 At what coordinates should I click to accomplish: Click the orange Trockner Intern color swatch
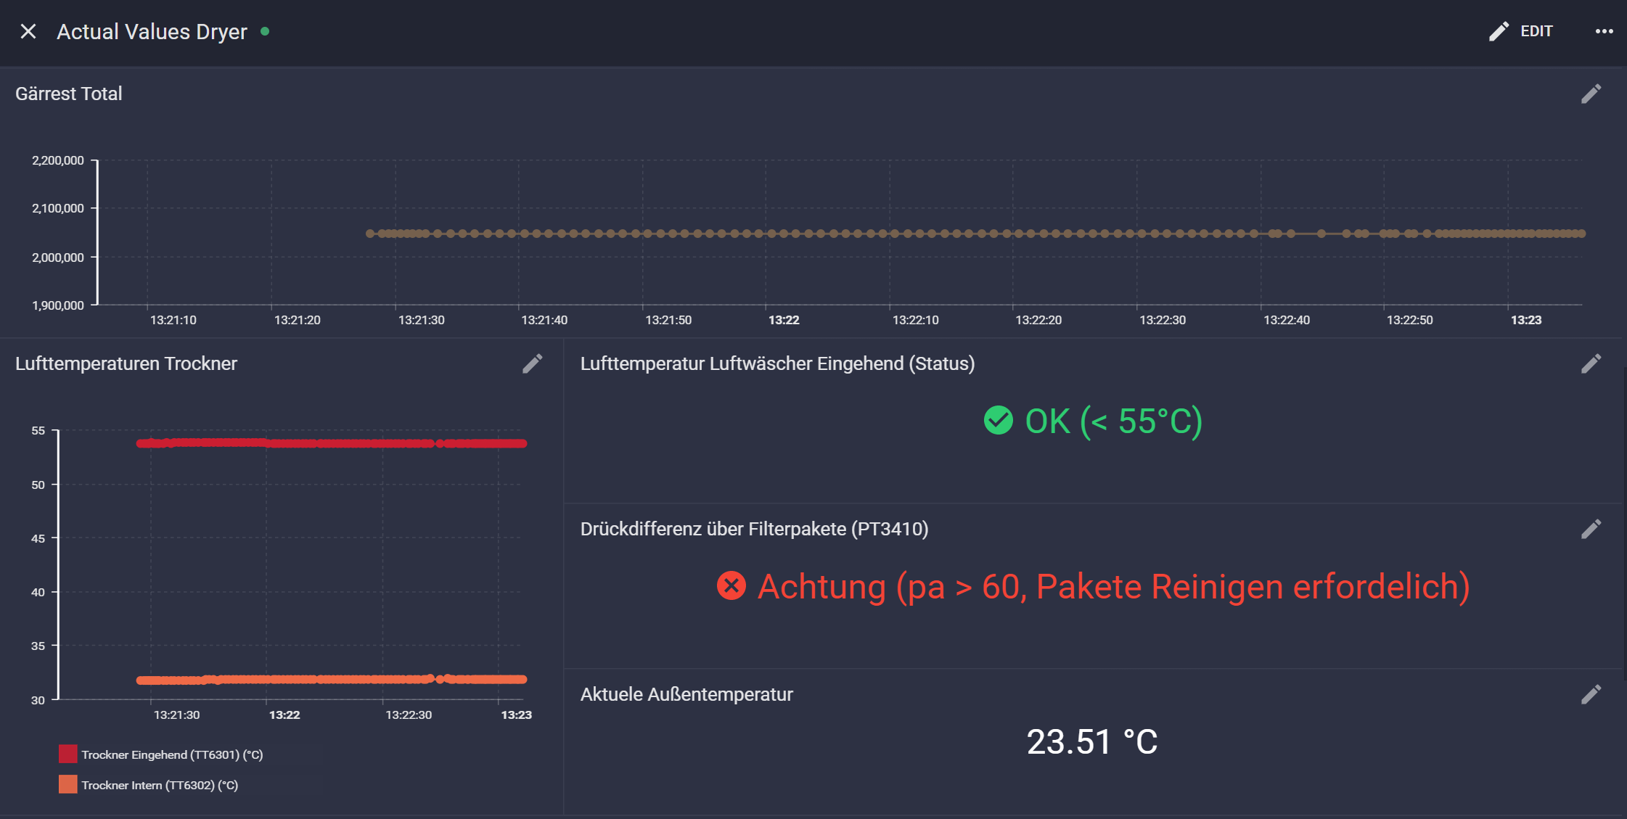tap(67, 785)
